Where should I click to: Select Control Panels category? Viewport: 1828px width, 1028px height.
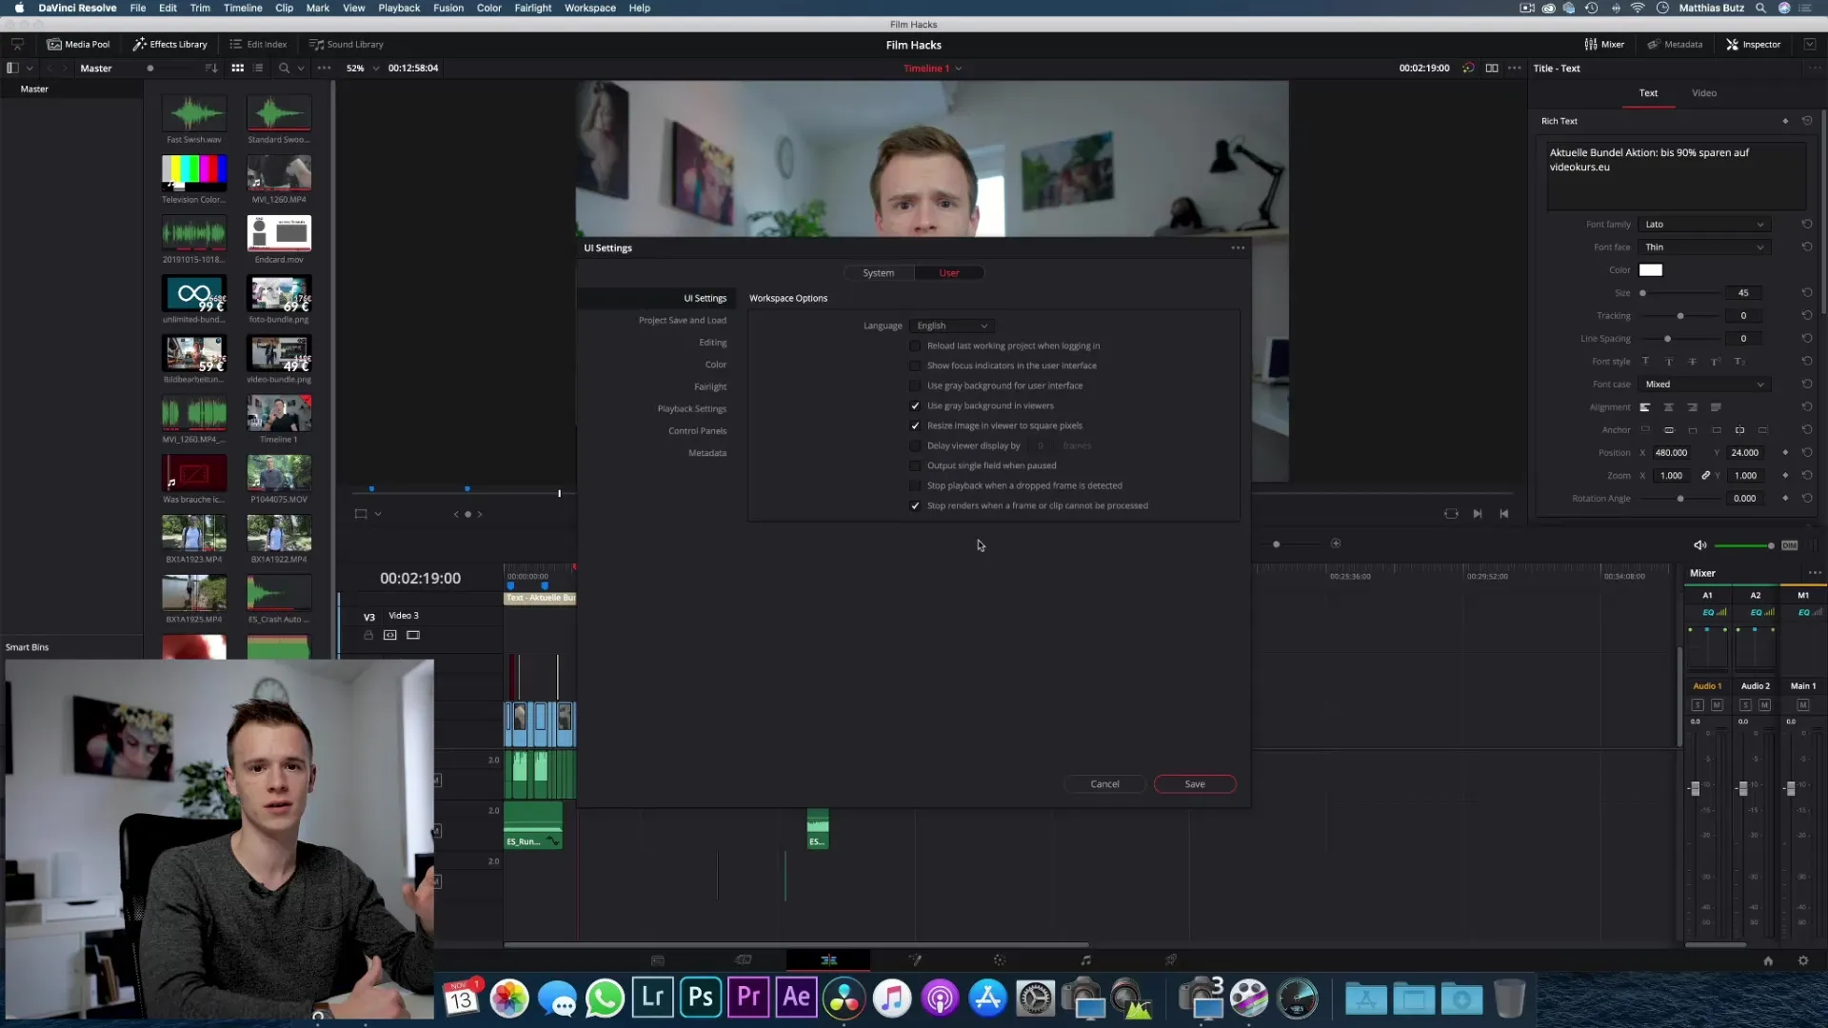pos(697,430)
